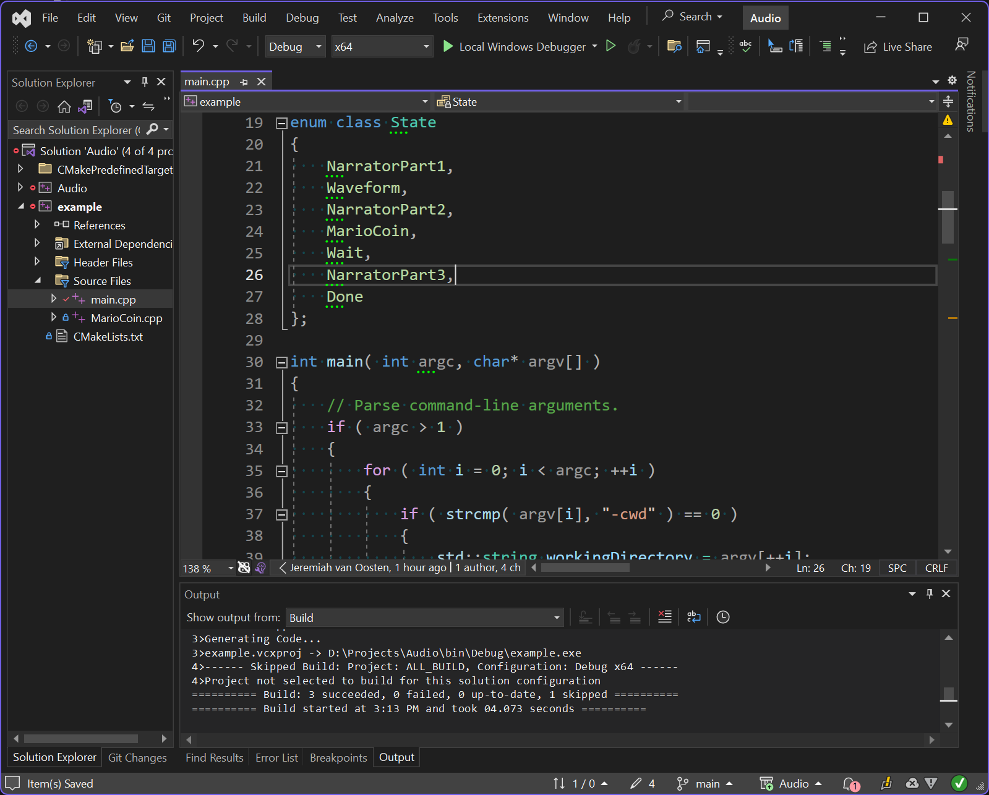Click the Clear All icon in Output
Viewport: 989px width, 795px height.
point(664,617)
